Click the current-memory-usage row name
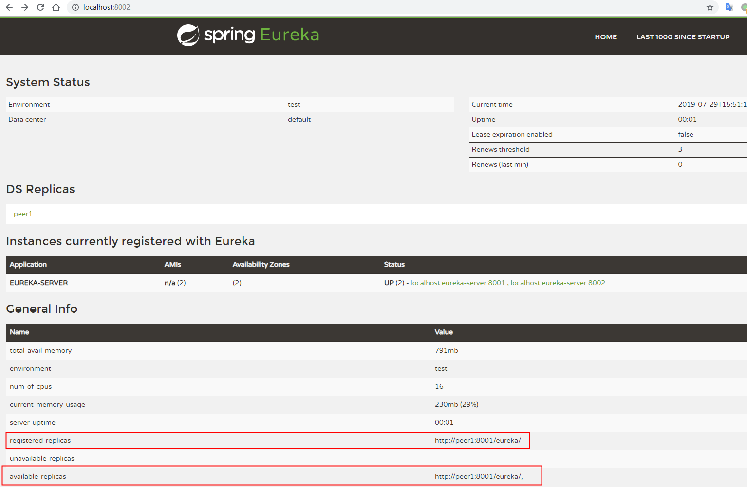 click(47, 404)
